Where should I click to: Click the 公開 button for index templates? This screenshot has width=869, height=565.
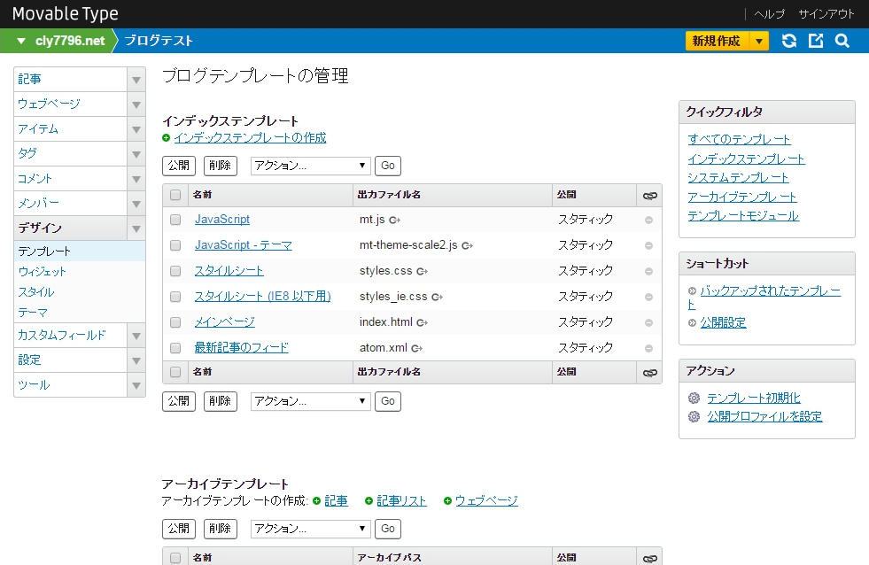179,166
